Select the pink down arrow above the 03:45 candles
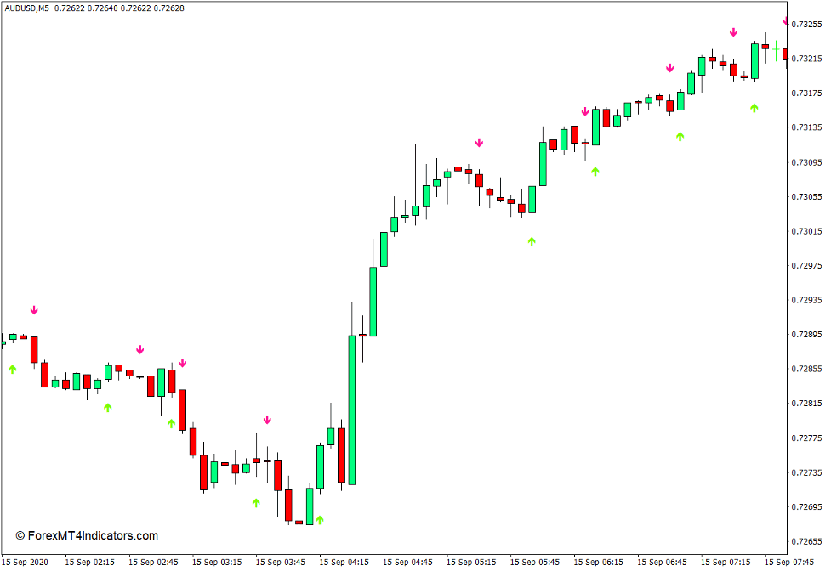Screen dimensions: 831x571 point(267,420)
